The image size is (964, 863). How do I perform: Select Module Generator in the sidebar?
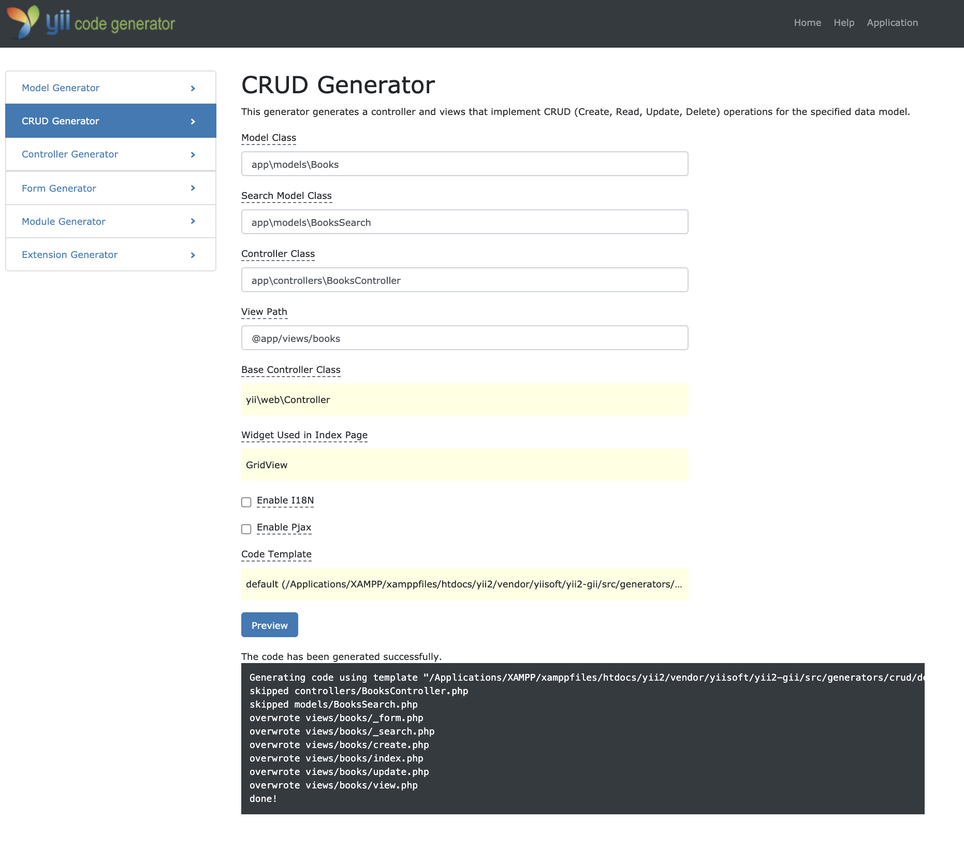point(111,221)
